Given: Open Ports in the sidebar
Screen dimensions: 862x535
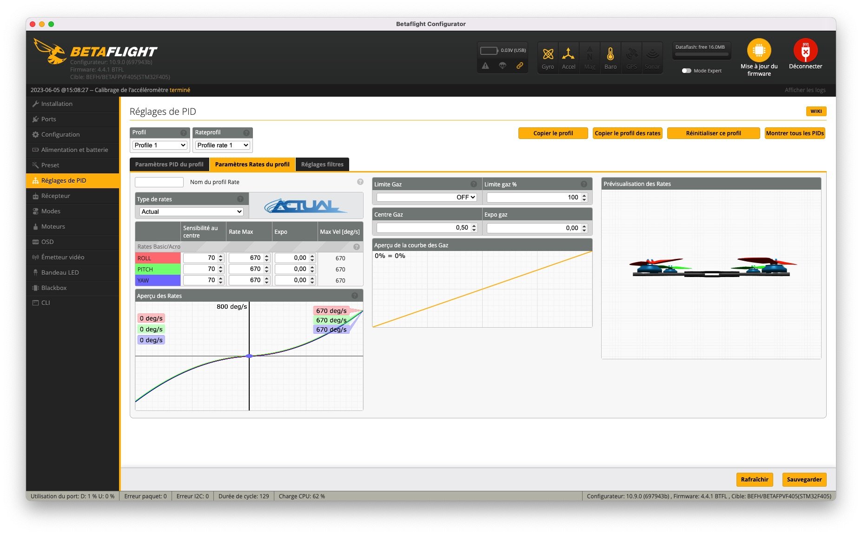Looking at the screenshot, I should [x=73, y=119].
